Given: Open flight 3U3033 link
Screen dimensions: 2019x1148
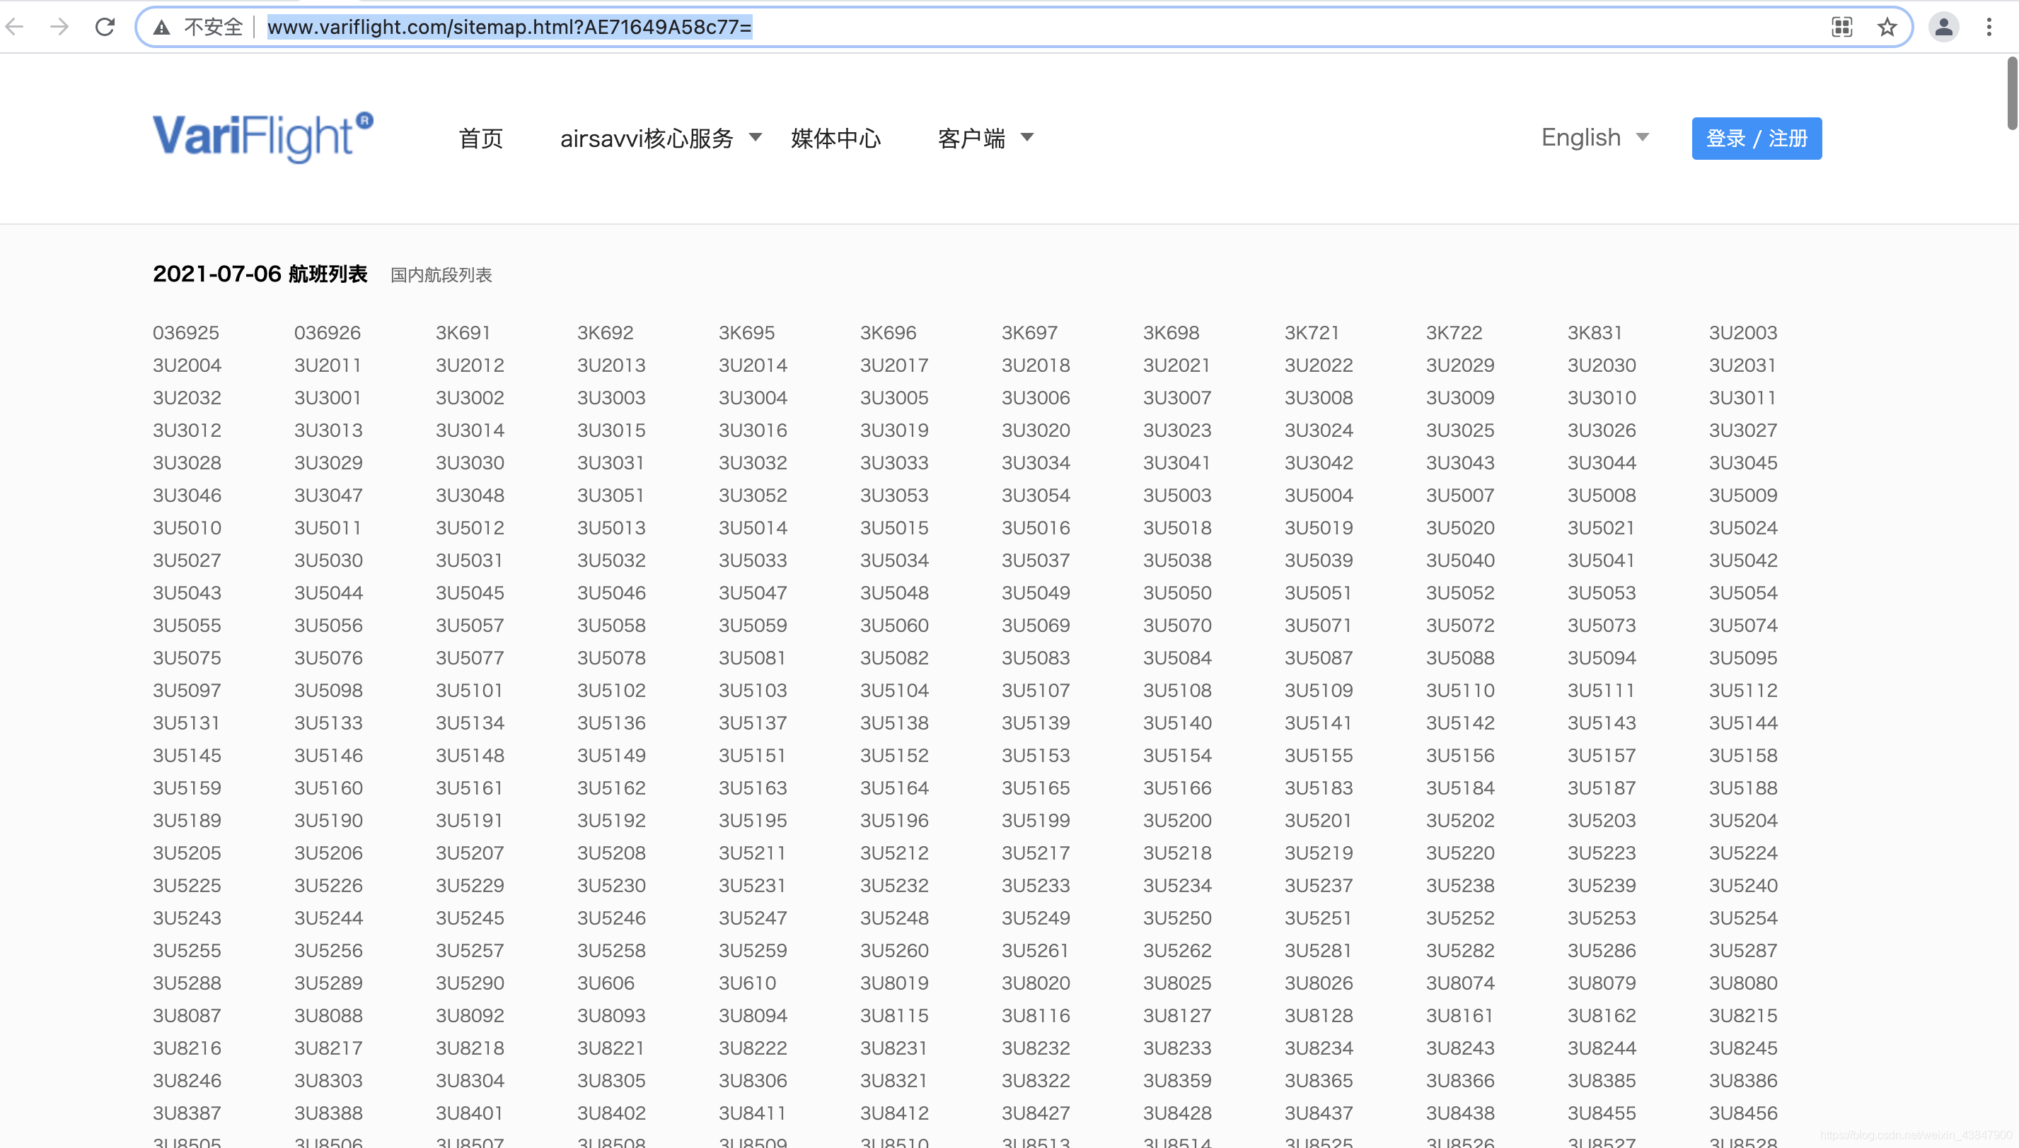Looking at the screenshot, I should point(894,463).
